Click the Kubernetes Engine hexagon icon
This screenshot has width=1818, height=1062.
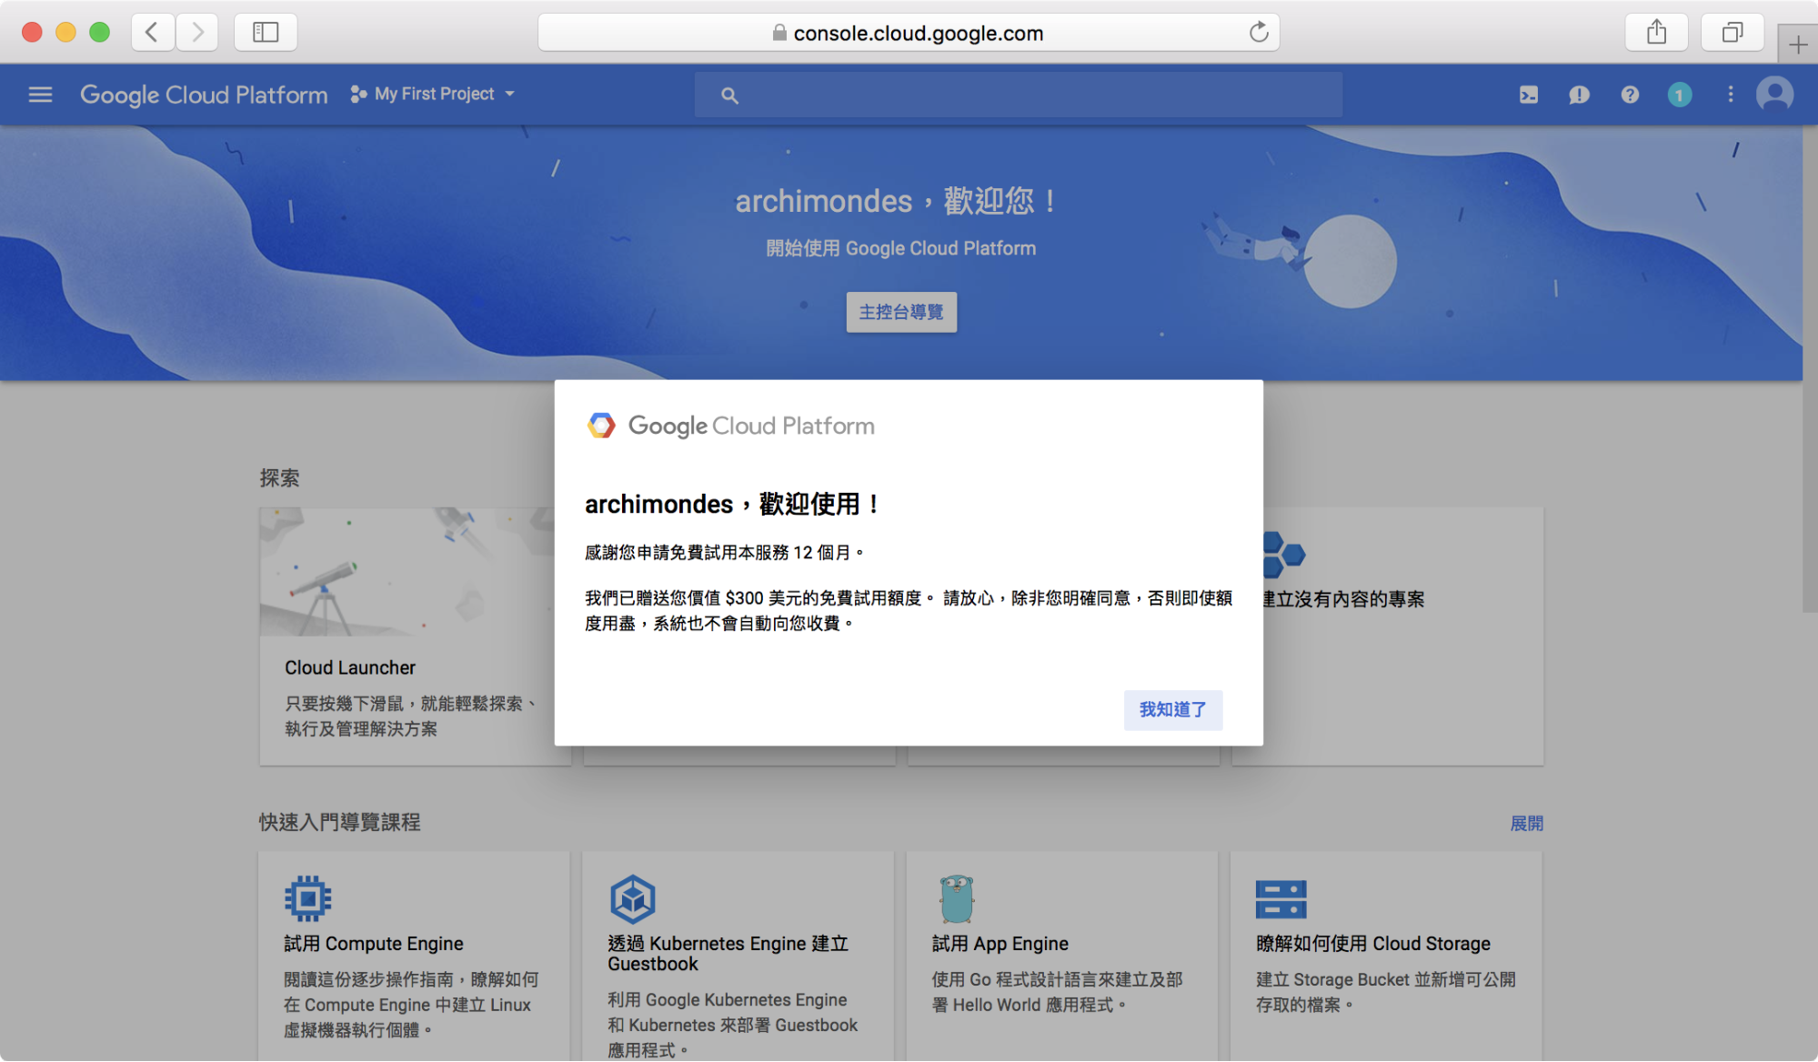click(x=633, y=898)
